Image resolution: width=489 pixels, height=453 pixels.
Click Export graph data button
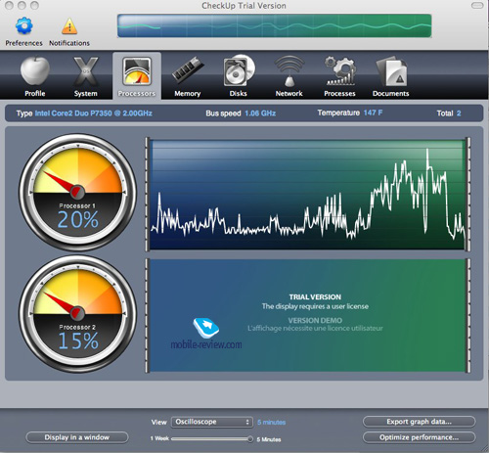coord(419,422)
